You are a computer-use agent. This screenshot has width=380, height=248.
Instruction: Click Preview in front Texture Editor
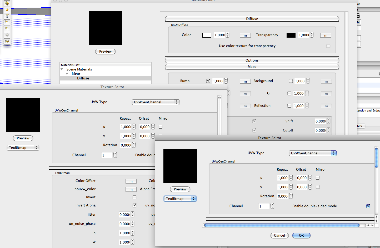coord(180,189)
